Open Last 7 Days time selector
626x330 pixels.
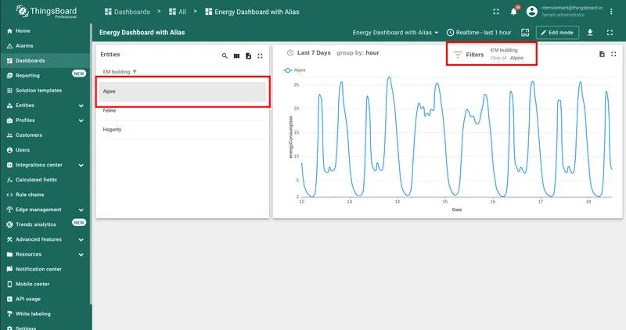pos(309,52)
